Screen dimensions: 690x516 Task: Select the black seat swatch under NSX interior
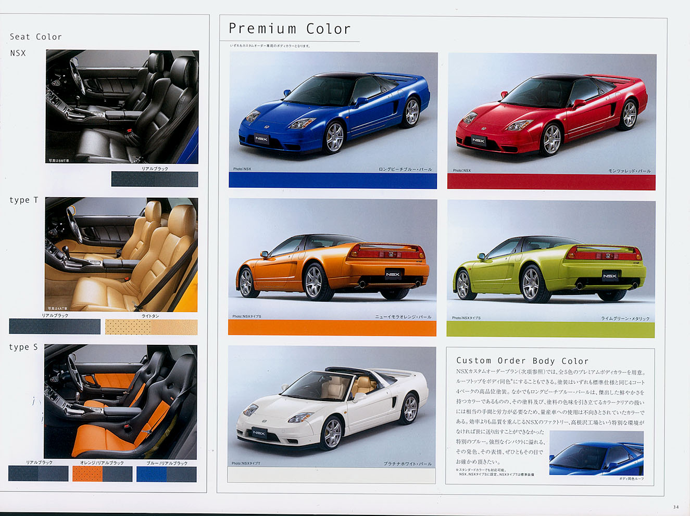point(155,179)
